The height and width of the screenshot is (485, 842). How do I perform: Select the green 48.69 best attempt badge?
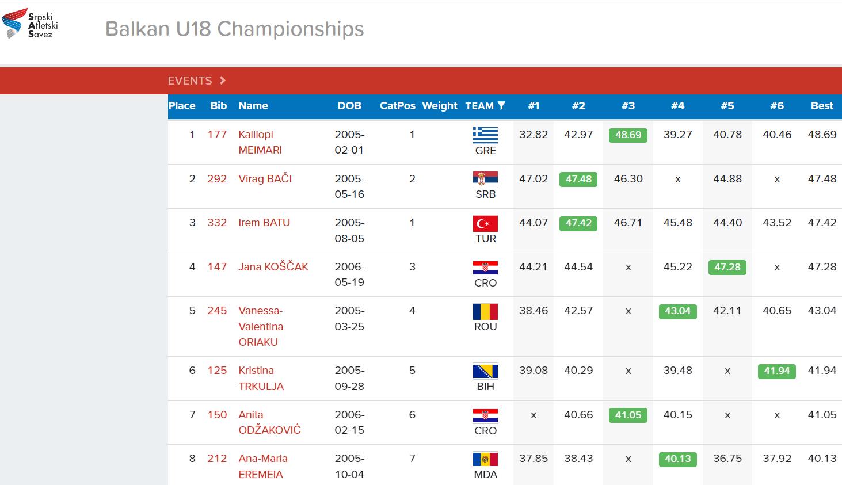[x=628, y=135]
